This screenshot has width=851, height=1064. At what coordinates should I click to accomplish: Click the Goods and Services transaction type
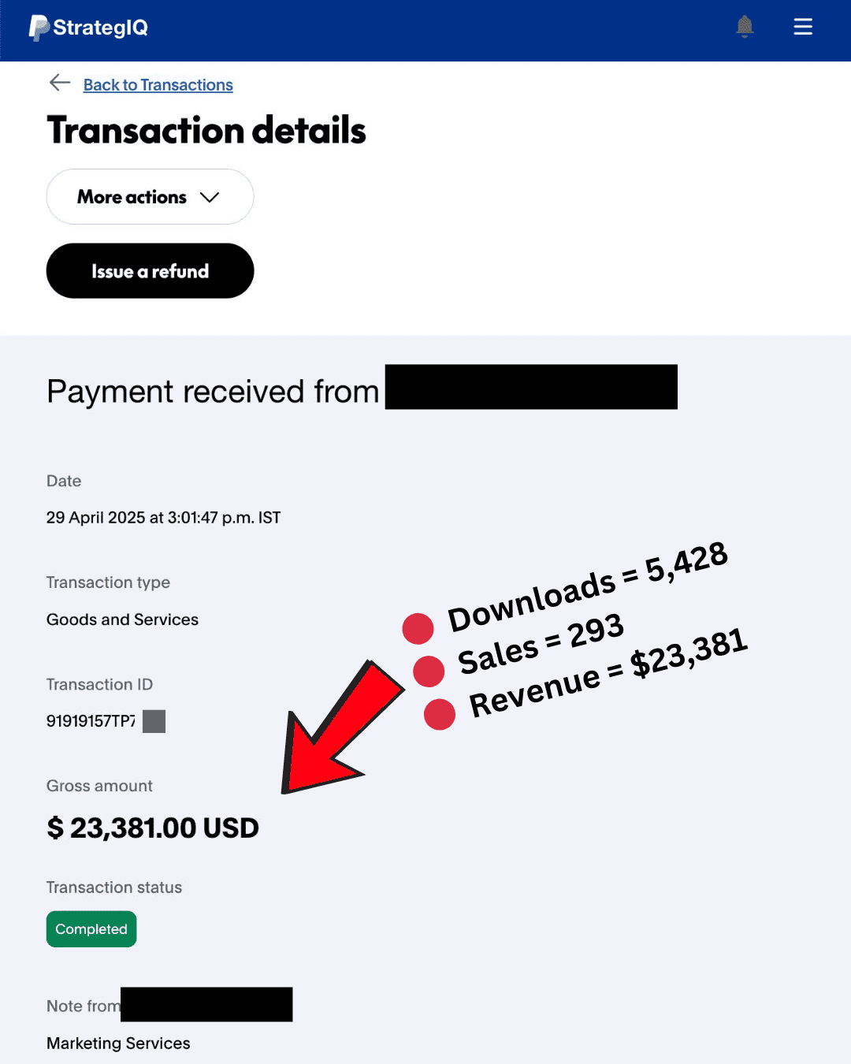(x=122, y=620)
